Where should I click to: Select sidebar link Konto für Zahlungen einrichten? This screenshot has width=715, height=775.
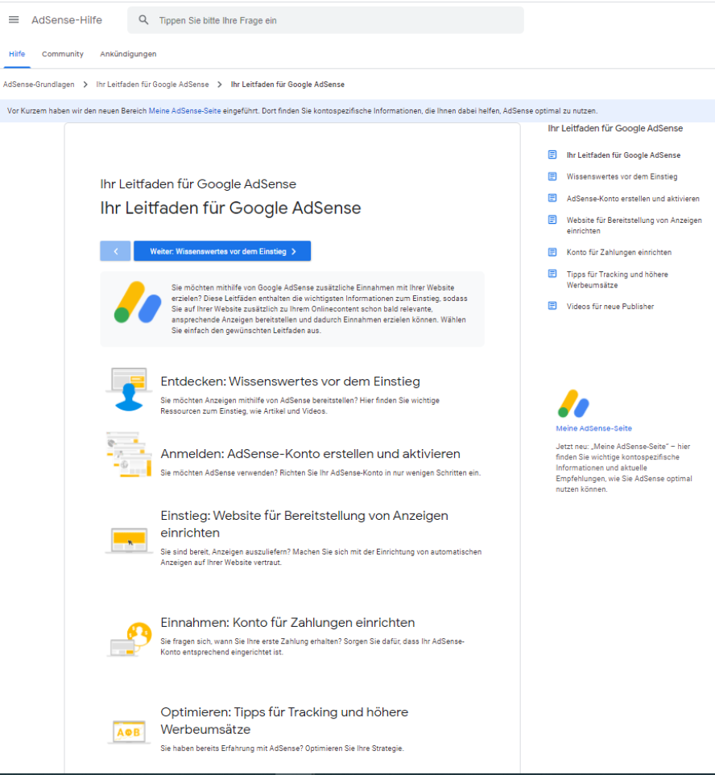(x=619, y=252)
